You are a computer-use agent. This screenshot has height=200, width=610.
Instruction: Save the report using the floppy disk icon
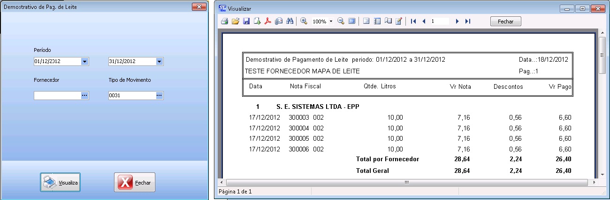[246, 21]
